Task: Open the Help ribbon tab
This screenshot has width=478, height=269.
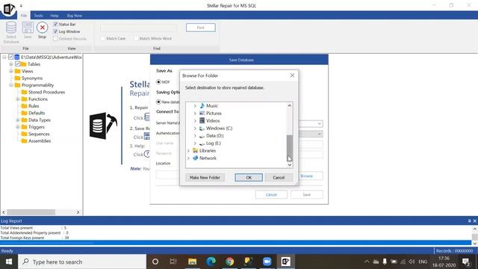Action: tap(55, 15)
